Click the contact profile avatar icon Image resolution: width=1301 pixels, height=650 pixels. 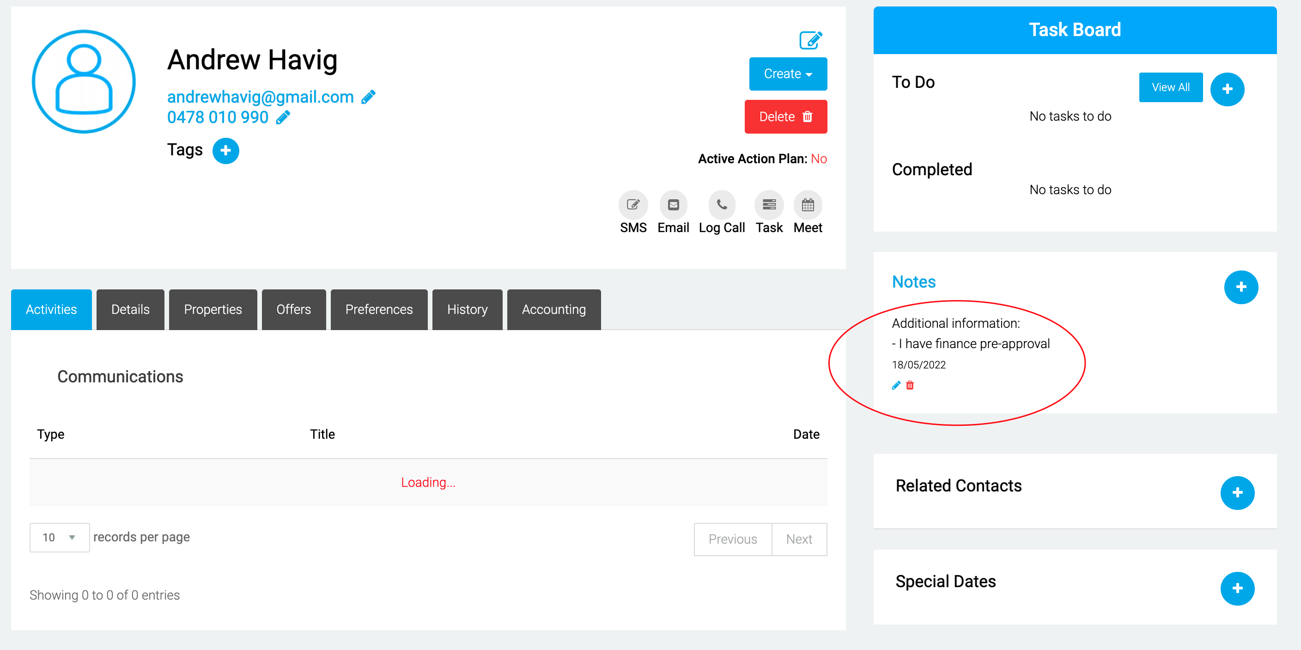point(83,81)
